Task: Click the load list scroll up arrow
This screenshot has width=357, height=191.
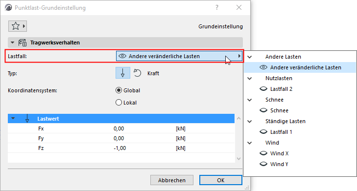Action: (x=238, y=118)
